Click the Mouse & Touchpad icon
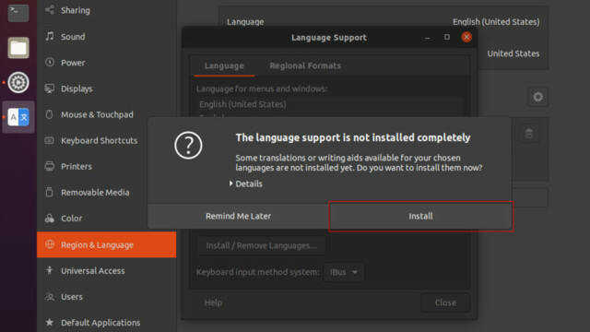Image resolution: width=590 pixels, height=332 pixels. coord(50,114)
